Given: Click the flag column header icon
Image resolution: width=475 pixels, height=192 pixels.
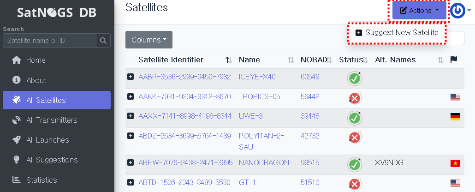Looking at the screenshot, I should [x=454, y=60].
